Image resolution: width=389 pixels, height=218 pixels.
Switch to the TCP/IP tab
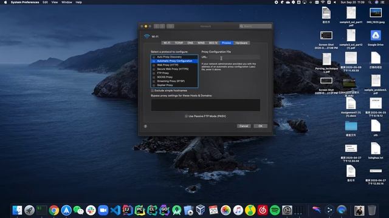pos(179,43)
